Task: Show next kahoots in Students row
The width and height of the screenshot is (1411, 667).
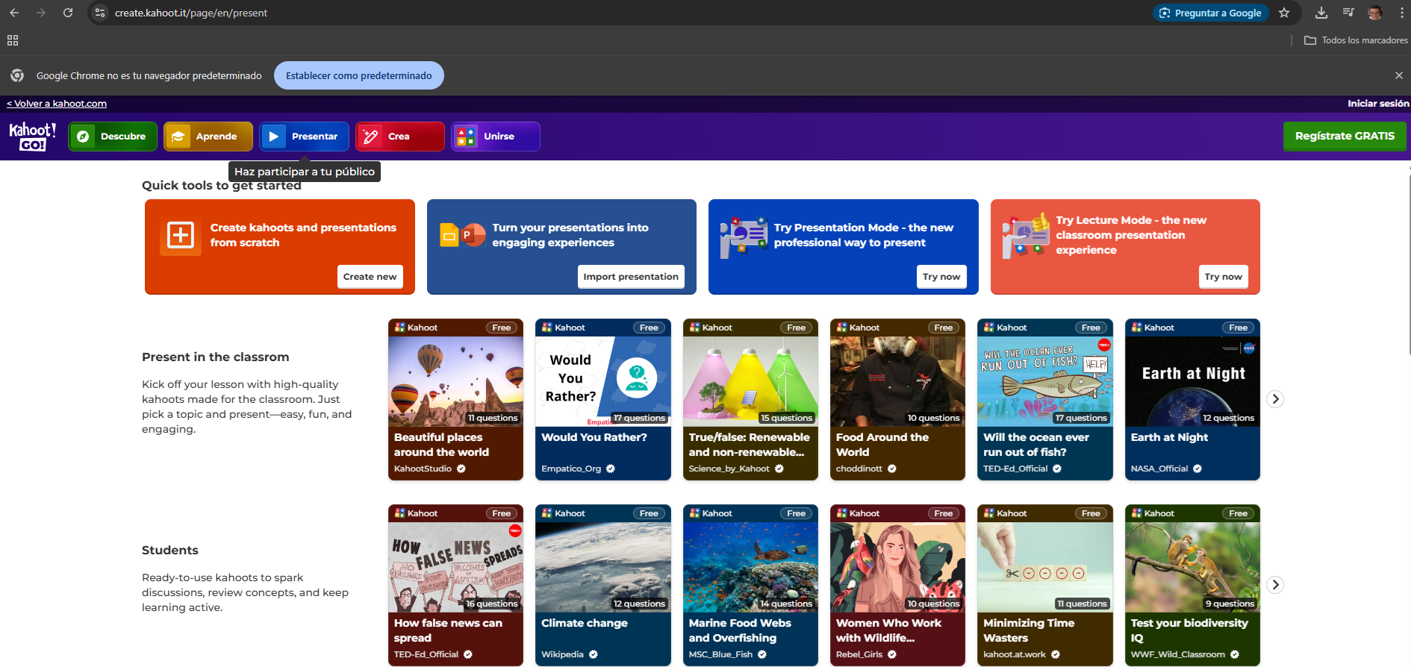Action: pos(1275,585)
